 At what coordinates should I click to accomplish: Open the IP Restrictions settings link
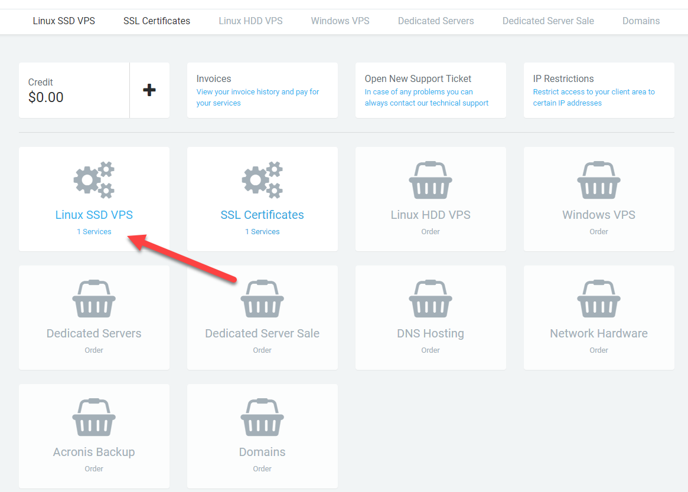594,97
